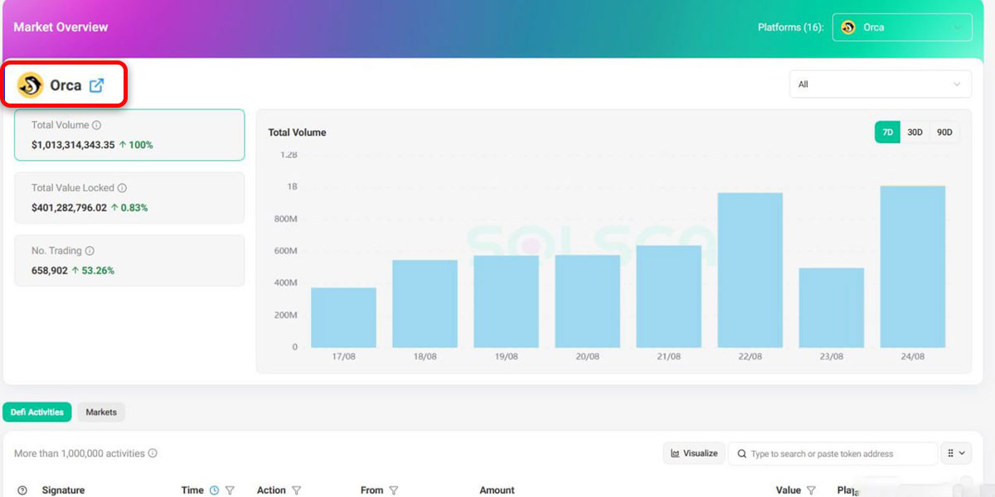Click the 23/08 bar in the volume chart

point(832,307)
